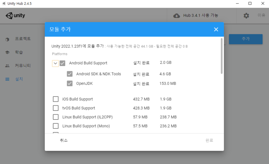The height and width of the screenshot is (164, 269).
Task: Click the Android SDK & NDK Tools label
Action: tap(99, 74)
